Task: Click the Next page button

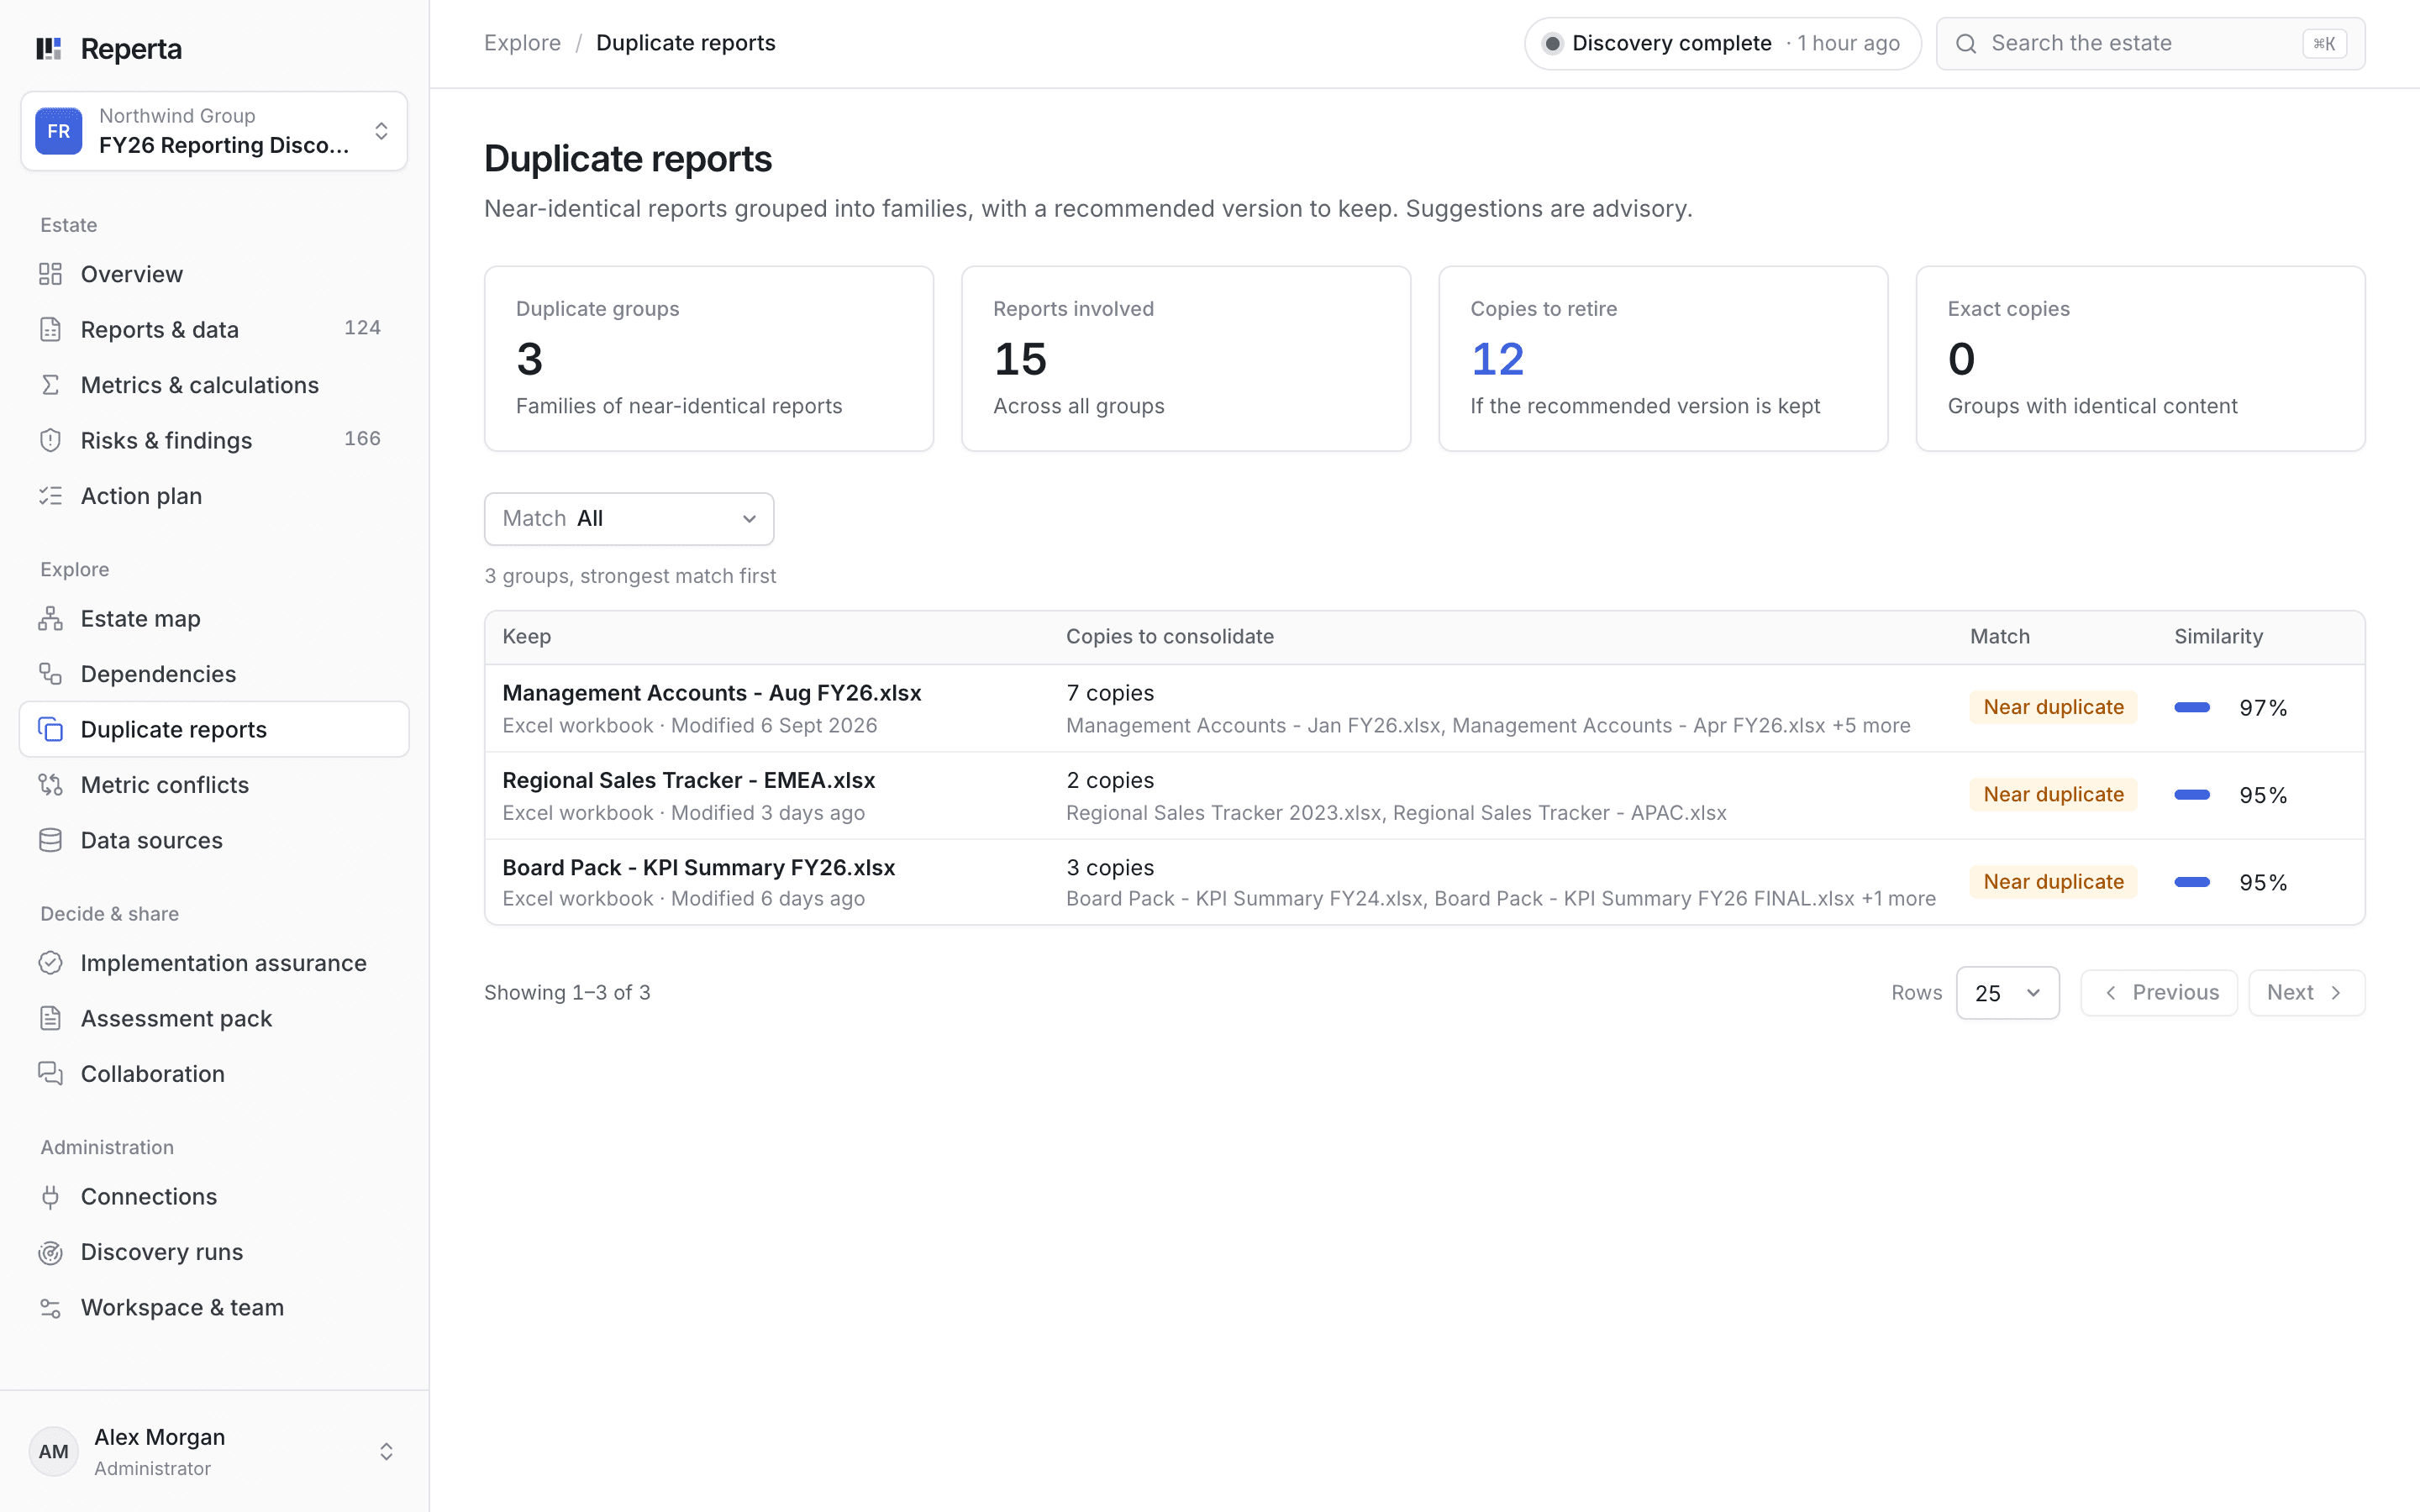Action: click(x=2306, y=993)
